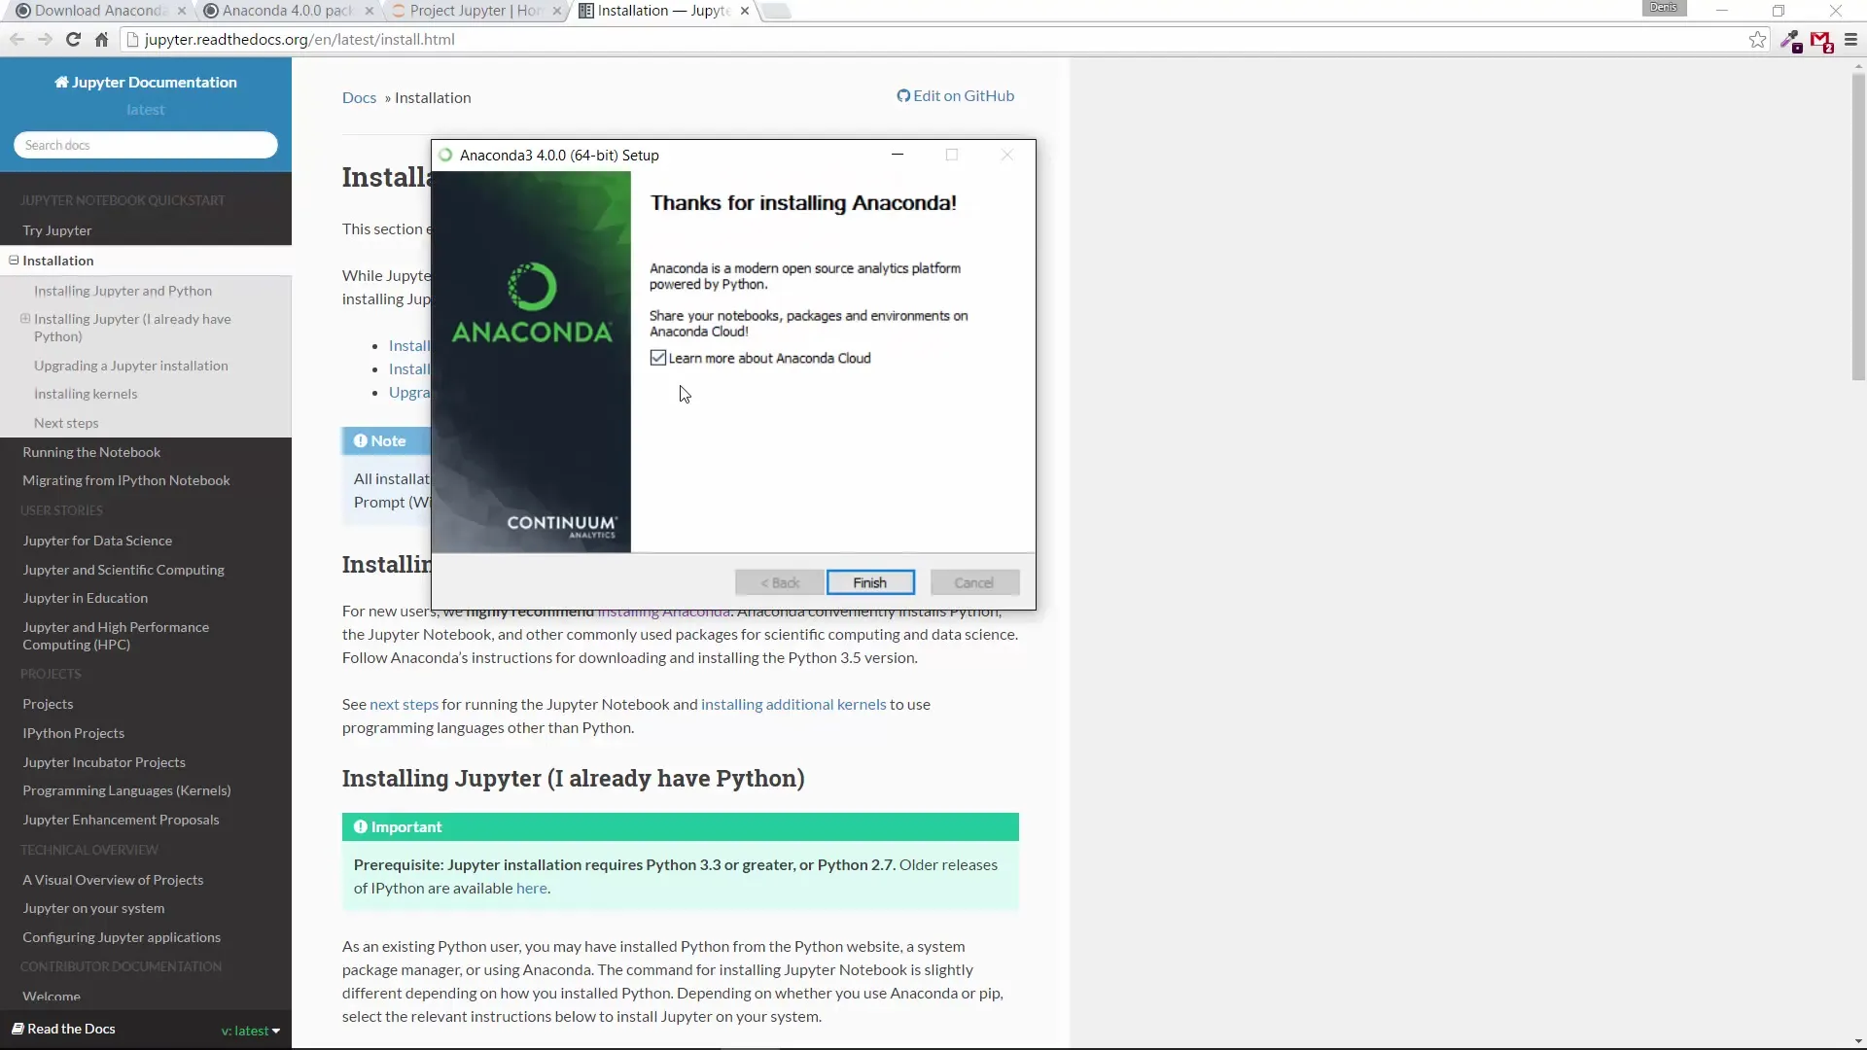
Task: Follow the next steps link
Action: [x=404, y=704]
